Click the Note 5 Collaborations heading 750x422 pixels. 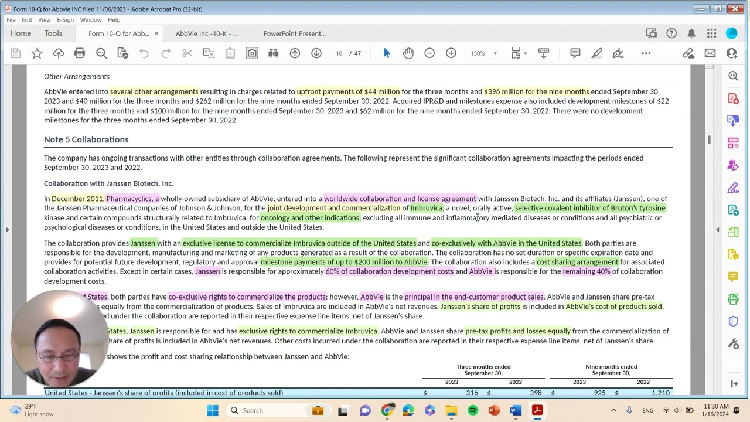(x=86, y=139)
